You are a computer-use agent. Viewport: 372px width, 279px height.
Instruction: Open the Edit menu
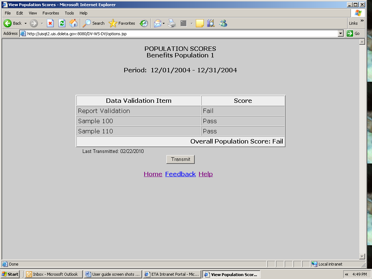point(20,13)
